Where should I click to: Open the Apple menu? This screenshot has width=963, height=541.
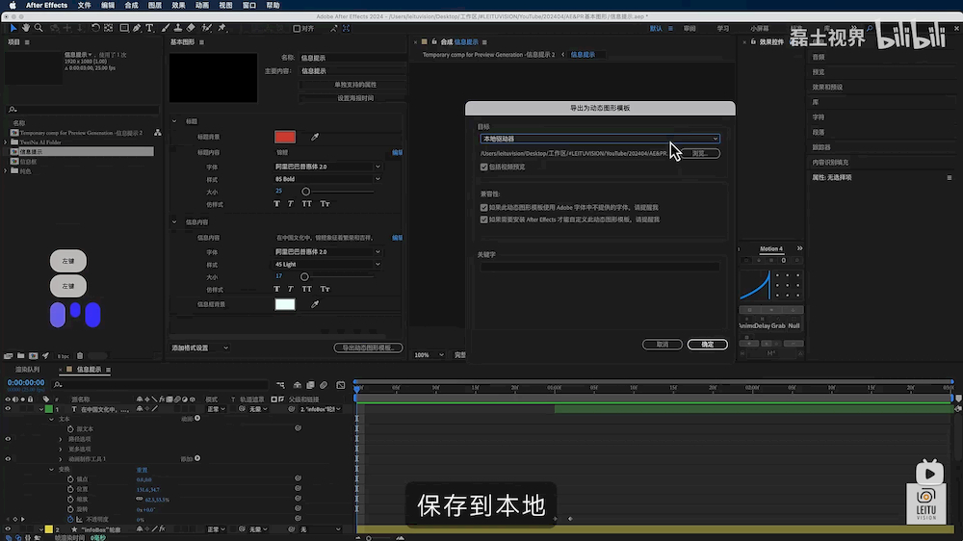point(13,5)
